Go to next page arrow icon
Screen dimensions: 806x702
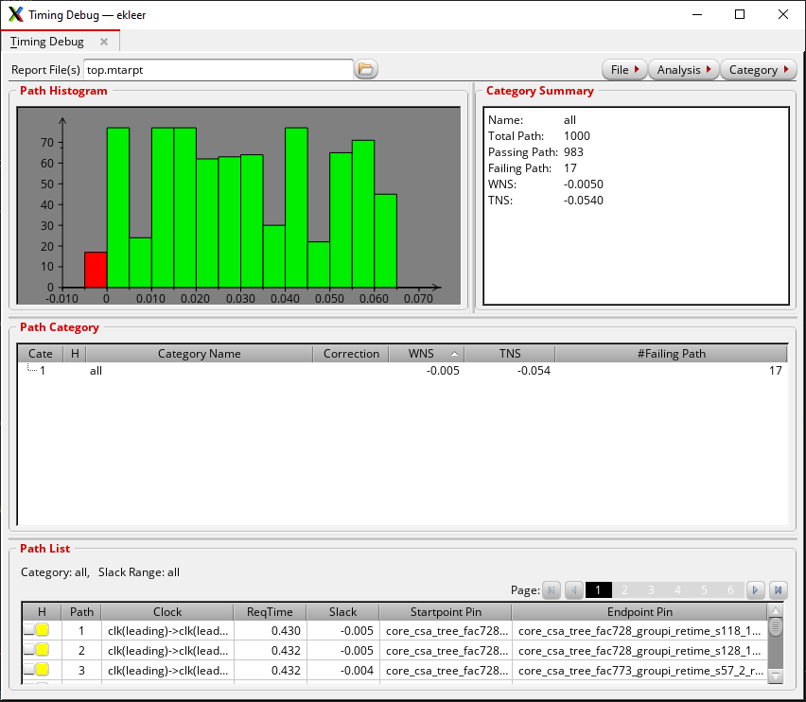755,590
